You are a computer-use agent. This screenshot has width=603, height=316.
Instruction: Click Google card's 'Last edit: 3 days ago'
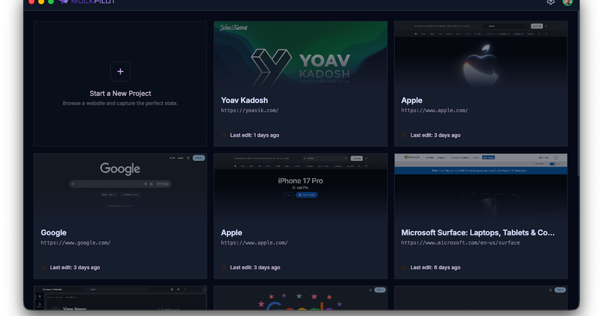(75, 267)
